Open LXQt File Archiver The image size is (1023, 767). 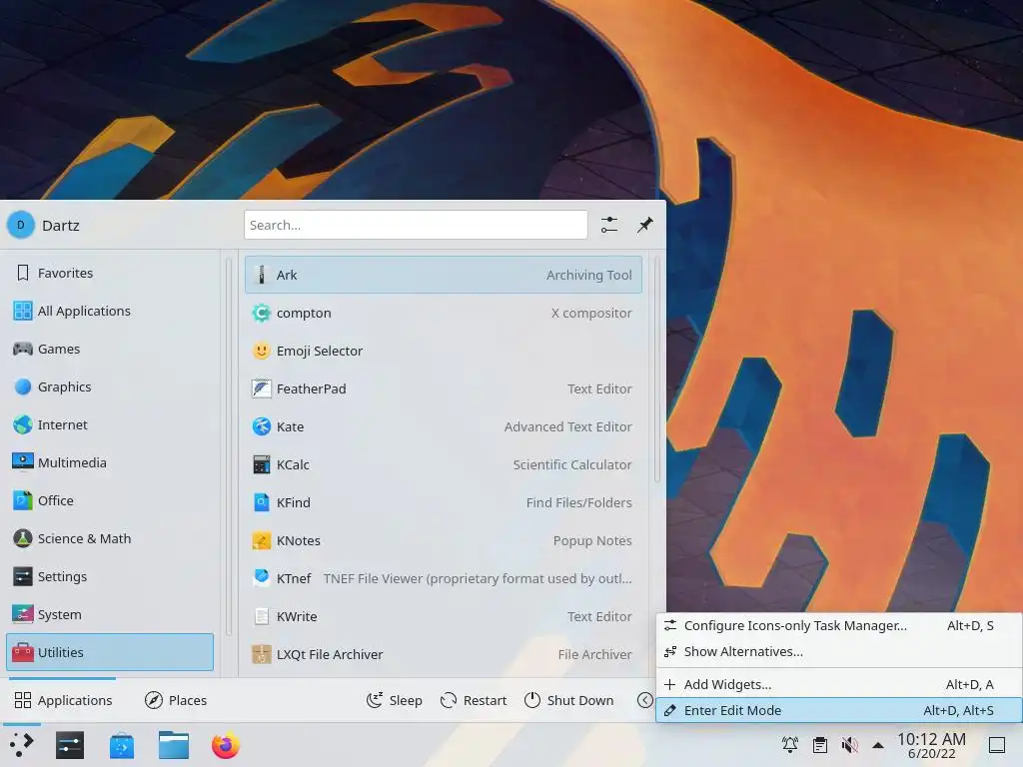[x=443, y=654]
